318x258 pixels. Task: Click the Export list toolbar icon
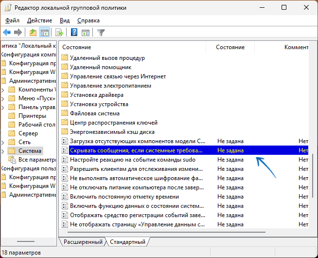pyautogui.click(x=59, y=33)
